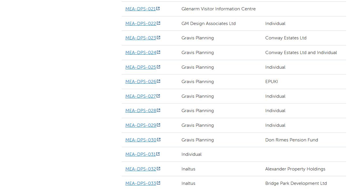This screenshot has height=190, width=351.
Task: Click Gravis Planning in the MEA-DPS-029 row
Action: point(198,125)
